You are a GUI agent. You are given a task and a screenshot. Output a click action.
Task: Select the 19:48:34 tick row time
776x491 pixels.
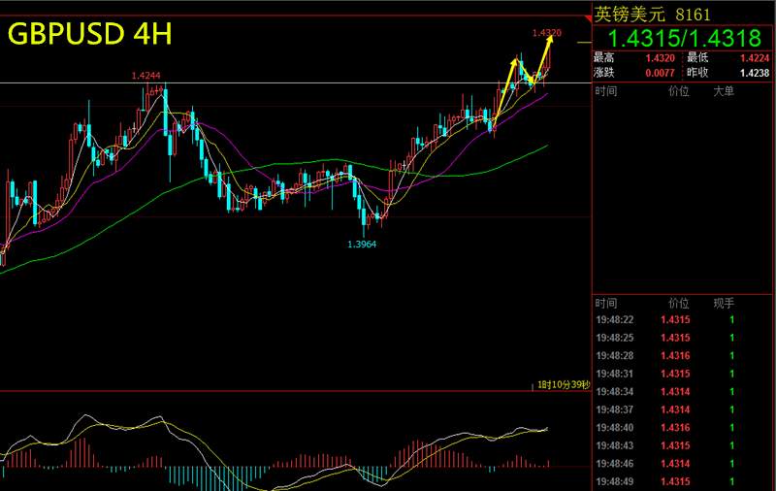(615, 391)
